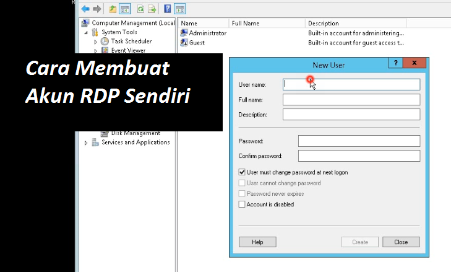Image resolution: width=451 pixels, height=272 pixels.
Task: Click the Password input field
Action: [359, 141]
